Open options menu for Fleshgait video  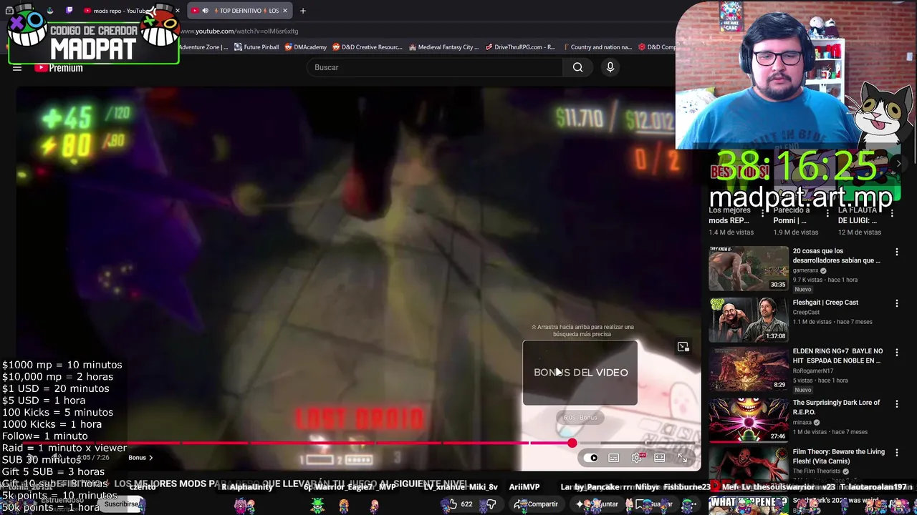tap(896, 303)
